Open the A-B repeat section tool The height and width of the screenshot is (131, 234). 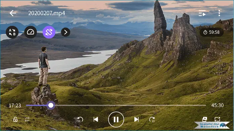12,32
